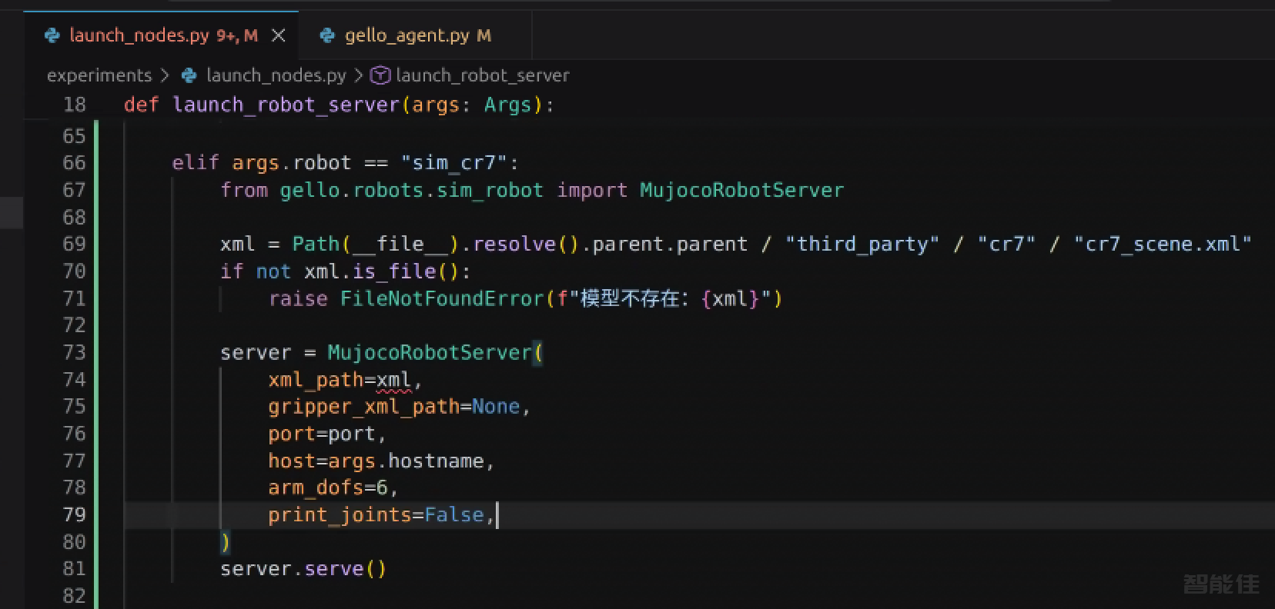Click gripper_xml_path parameter on line 75
Screen dimensions: 1275x609
(x=363, y=407)
